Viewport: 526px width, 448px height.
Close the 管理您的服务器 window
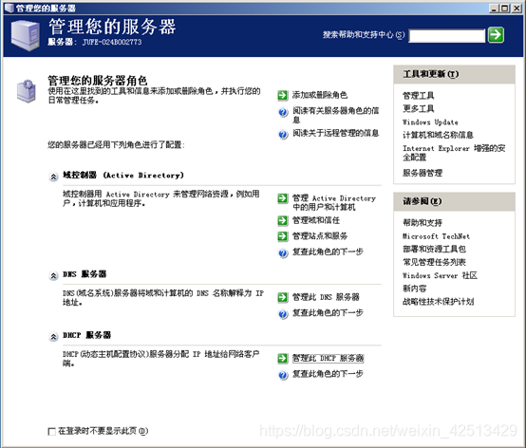pyautogui.click(x=517, y=8)
